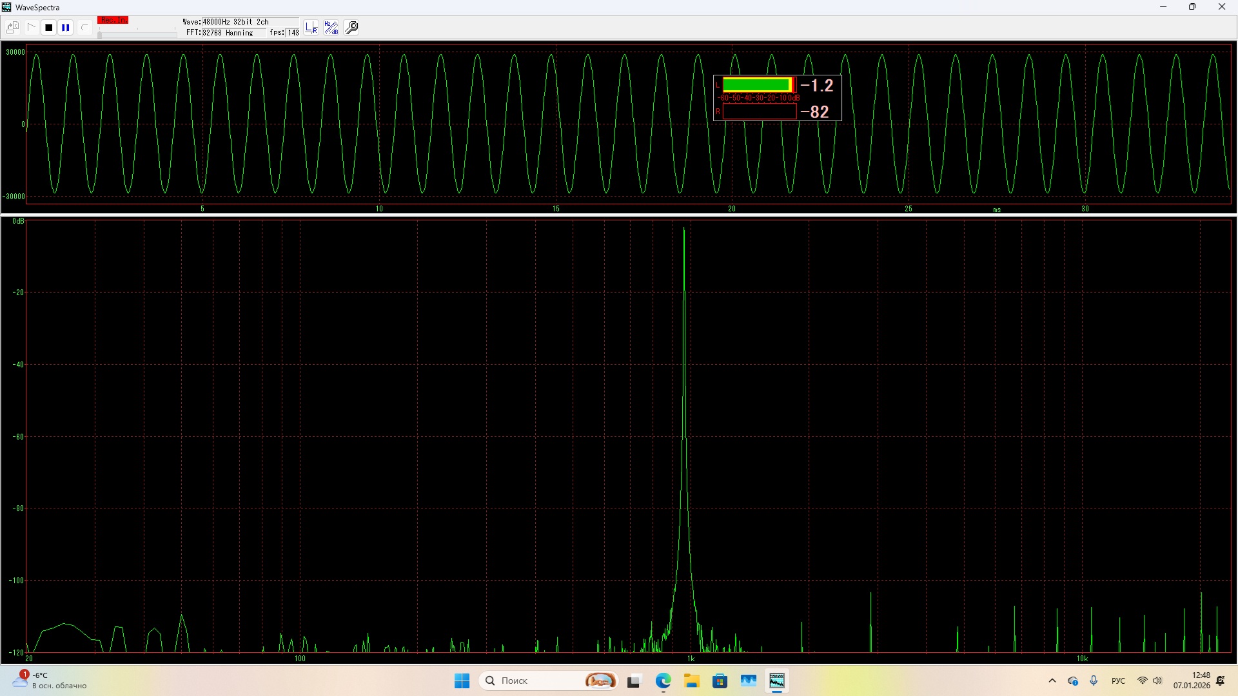The height and width of the screenshot is (696, 1238).
Task: Open File Explorer from taskbar
Action: [x=692, y=681]
